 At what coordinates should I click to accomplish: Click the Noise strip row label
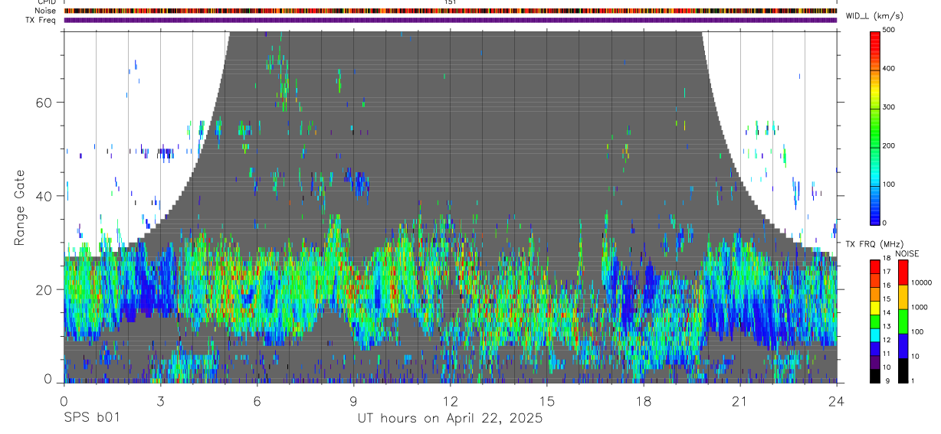[45, 11]
